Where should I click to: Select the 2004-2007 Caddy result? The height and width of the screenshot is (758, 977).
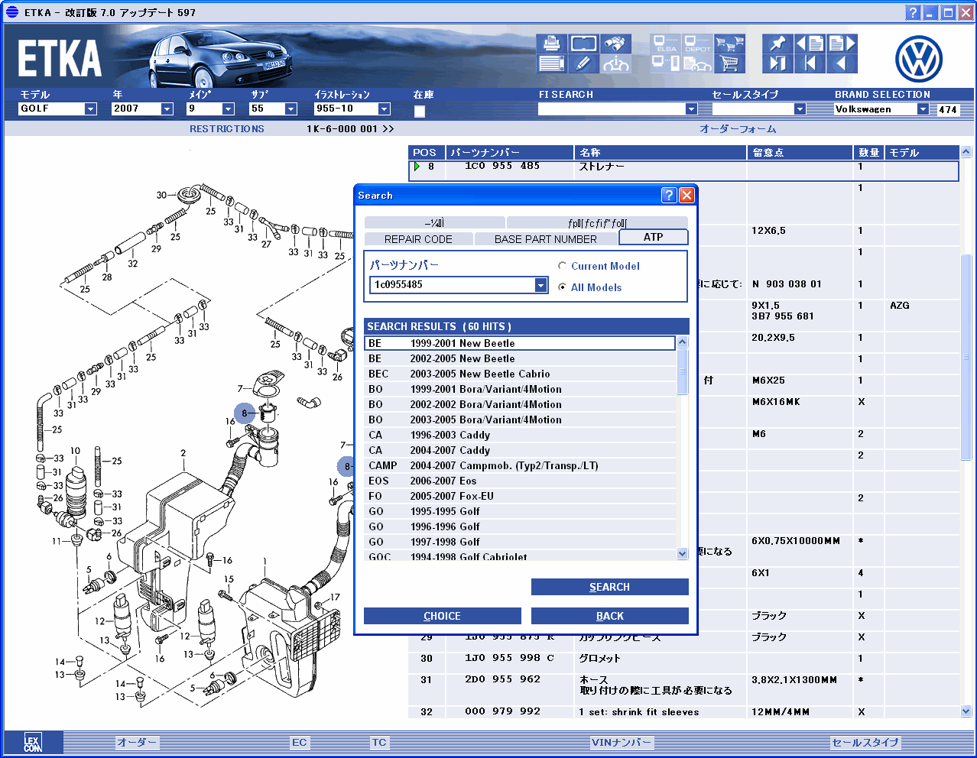pyautogui.click(x=520, y=450)
